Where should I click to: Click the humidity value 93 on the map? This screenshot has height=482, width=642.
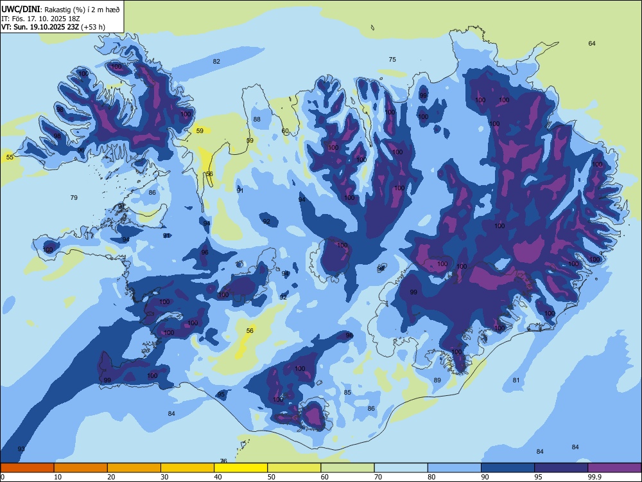(x=21, y=449)
